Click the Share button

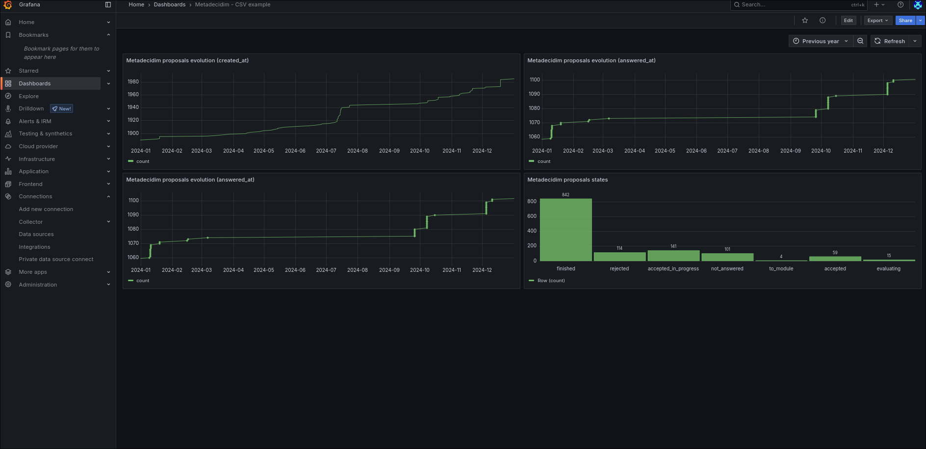(x=905, y=20)
